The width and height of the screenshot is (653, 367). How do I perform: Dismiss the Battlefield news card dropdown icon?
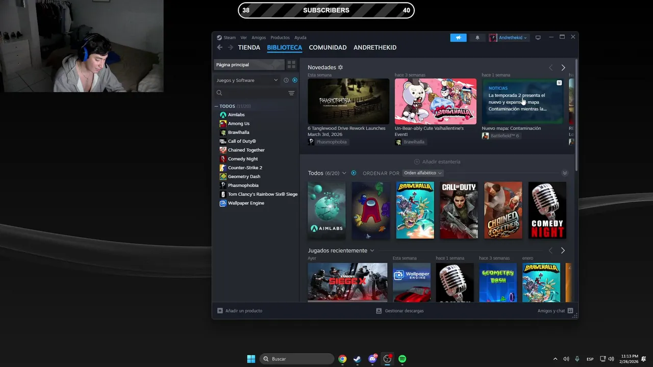(x=559, y=83)
